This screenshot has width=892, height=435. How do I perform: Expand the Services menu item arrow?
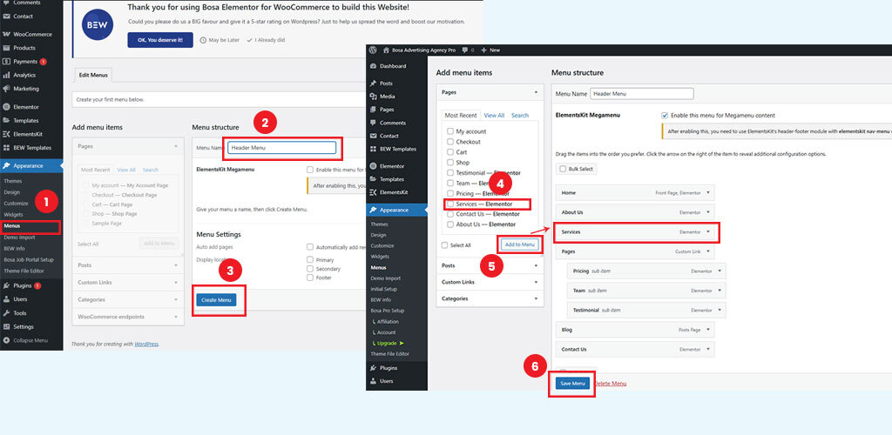click(x=708, y=231)
